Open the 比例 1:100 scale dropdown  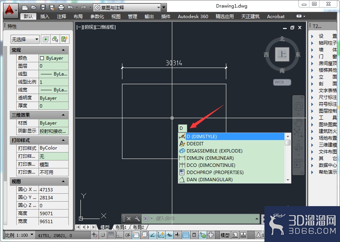(x=19, y=235)
